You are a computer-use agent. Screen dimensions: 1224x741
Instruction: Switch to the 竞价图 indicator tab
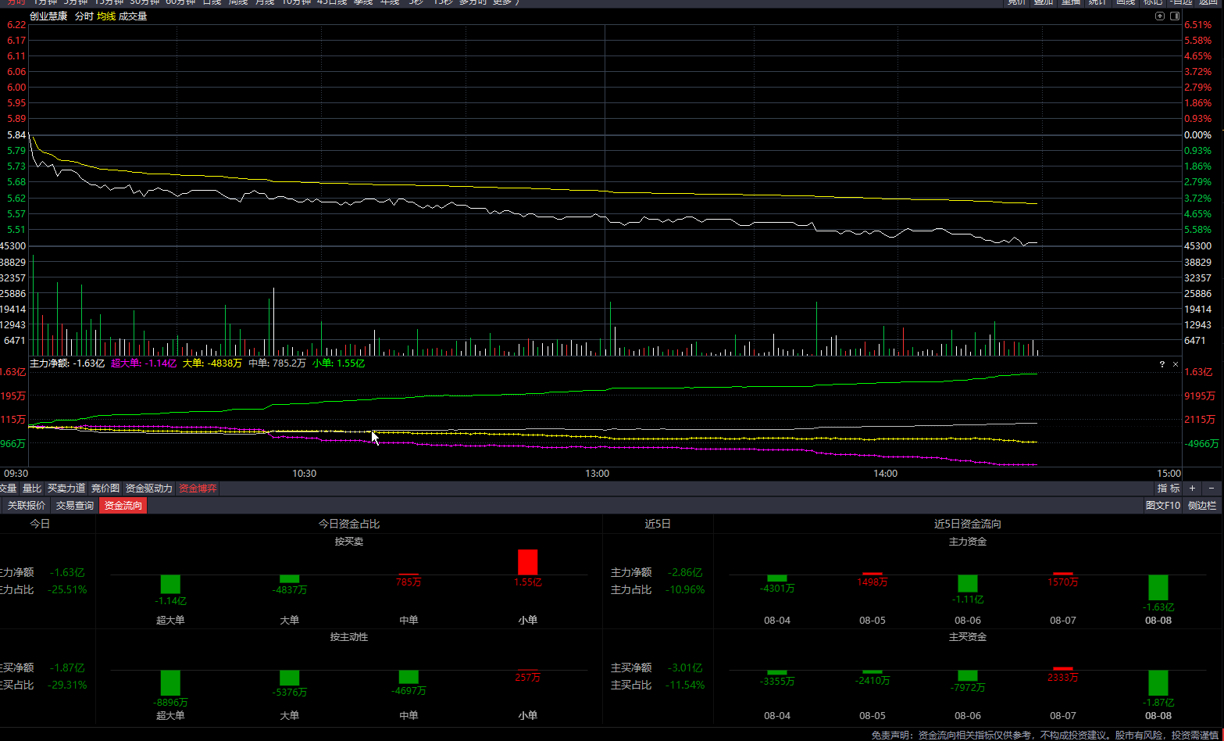click(x=105, y=489)
